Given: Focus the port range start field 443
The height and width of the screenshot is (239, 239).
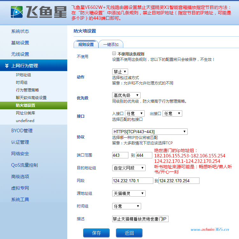Looking at the screenshot, I should pos(120,155).
